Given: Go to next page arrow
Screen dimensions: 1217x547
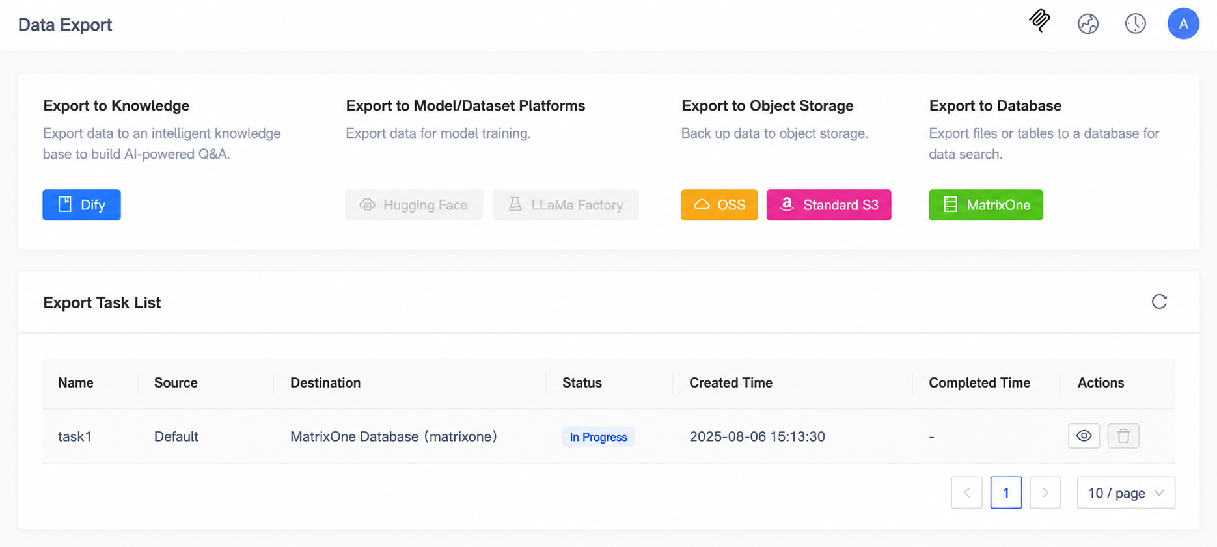Looking at the screenshot, I should click(1045, 493).
